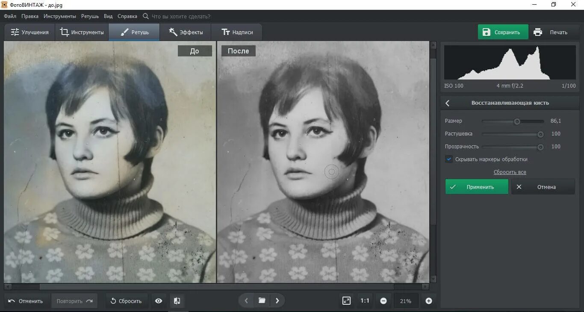Open the 21% zoom level box
Viewport: 584px width, 312px height.
tap(406, 301)
